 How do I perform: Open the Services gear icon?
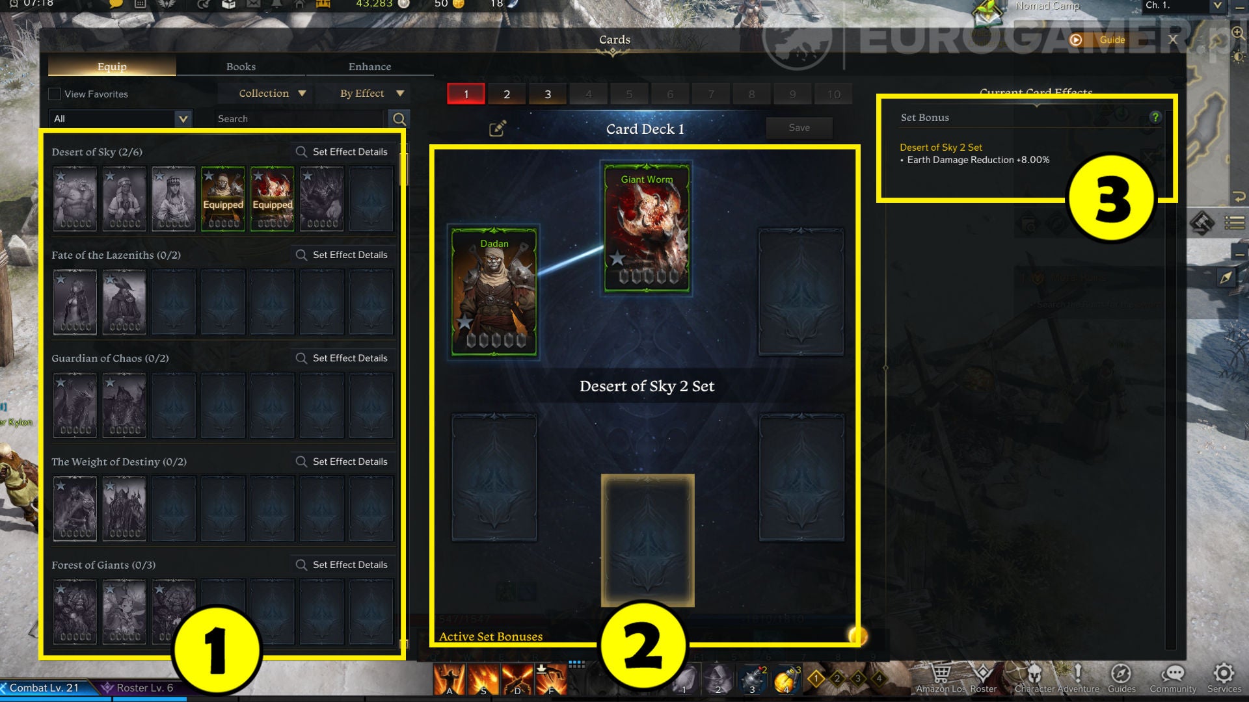click(1224, 673)
